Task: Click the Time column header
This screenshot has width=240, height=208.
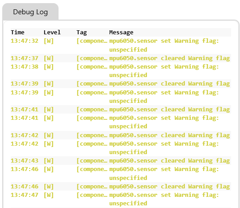Action: tap(17, 33)
